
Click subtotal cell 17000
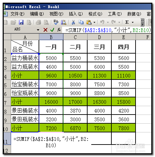tap(75, 102)
